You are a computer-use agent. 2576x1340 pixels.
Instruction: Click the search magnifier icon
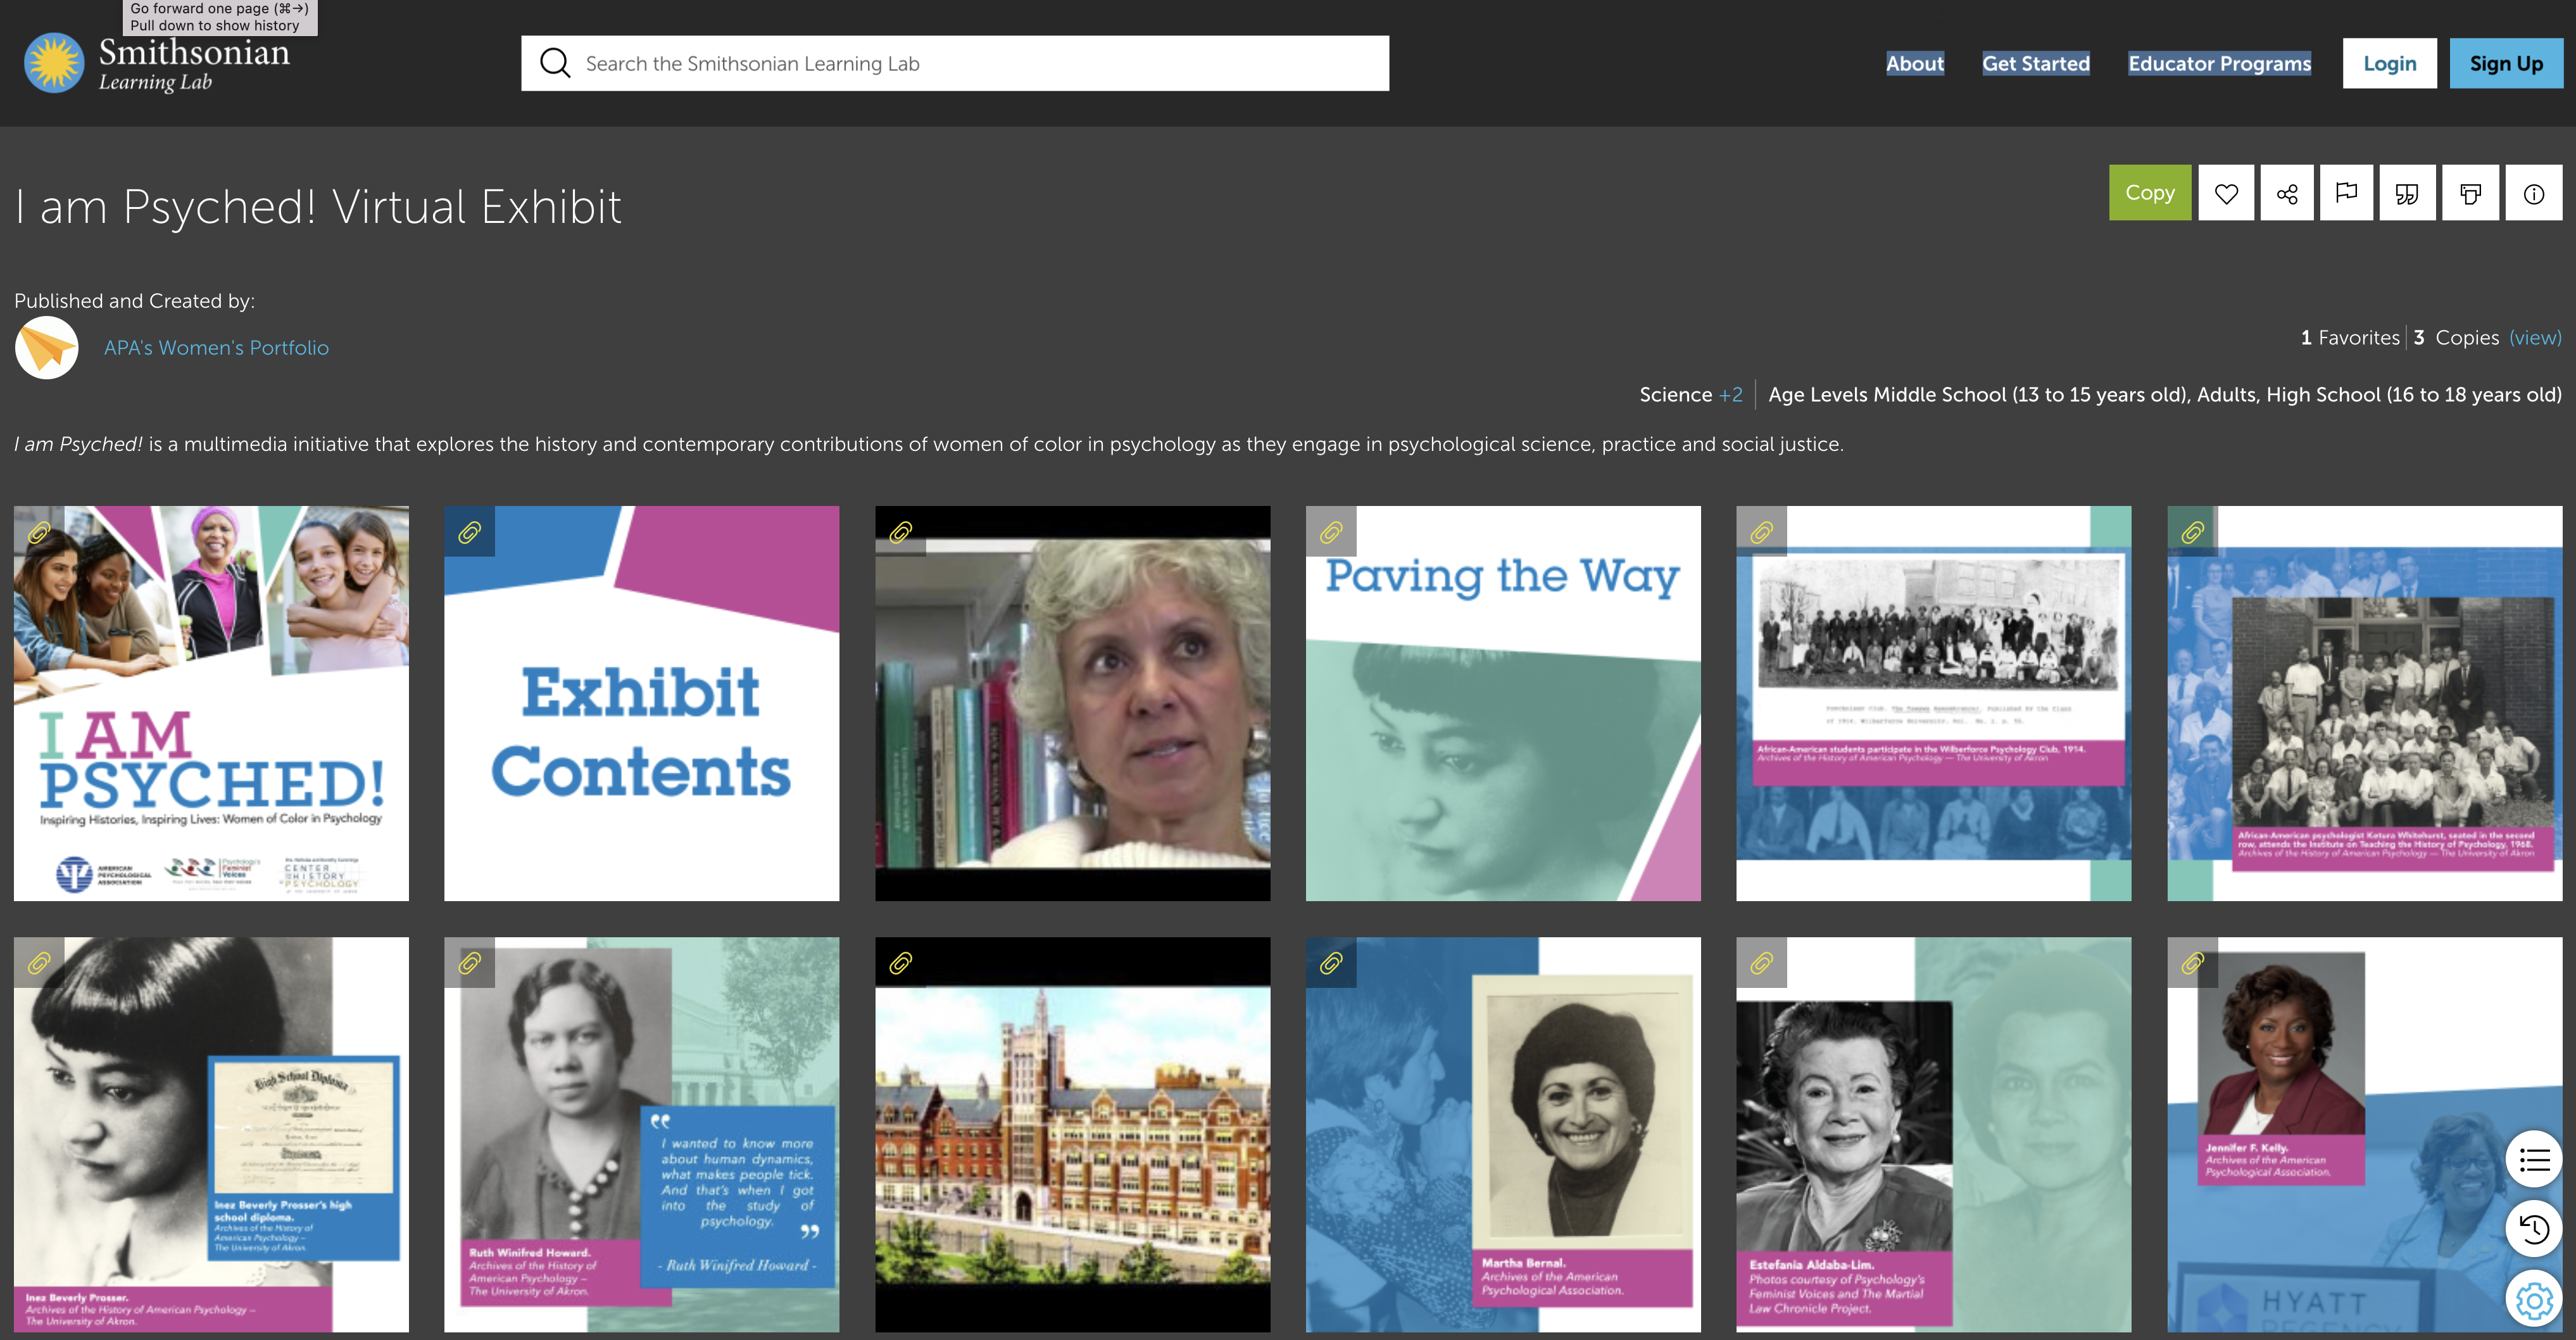555,63
